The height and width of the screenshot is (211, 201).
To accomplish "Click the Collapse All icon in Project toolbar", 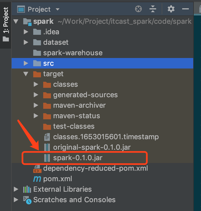I will pyautogui.click(x=153, y=9).
